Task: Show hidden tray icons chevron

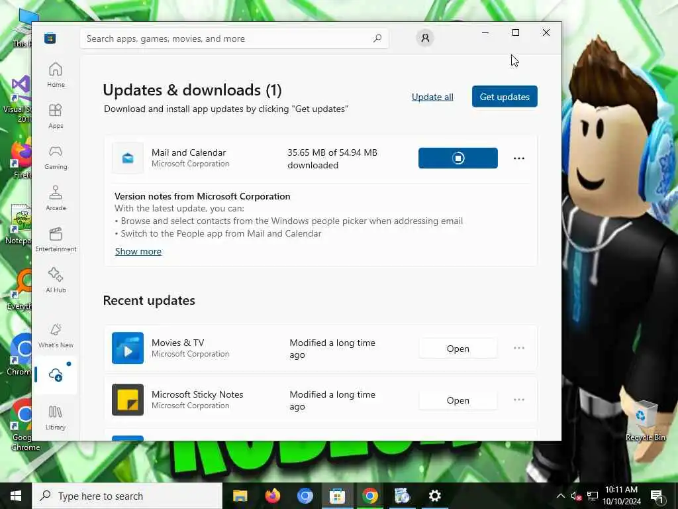Action: coord(560,496)
